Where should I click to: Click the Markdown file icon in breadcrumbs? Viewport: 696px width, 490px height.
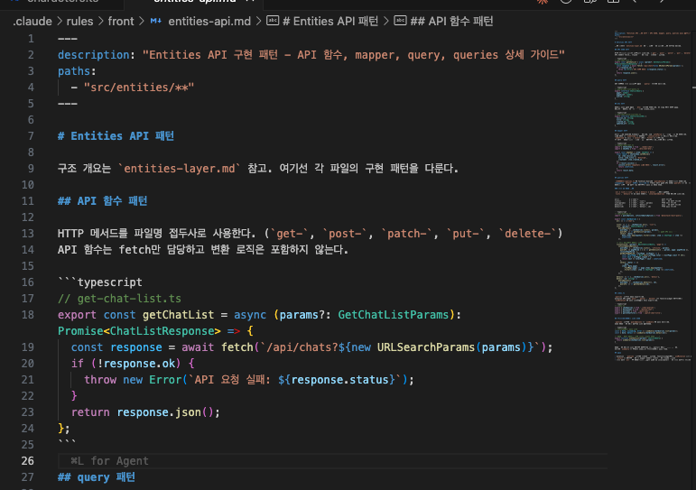156,21
